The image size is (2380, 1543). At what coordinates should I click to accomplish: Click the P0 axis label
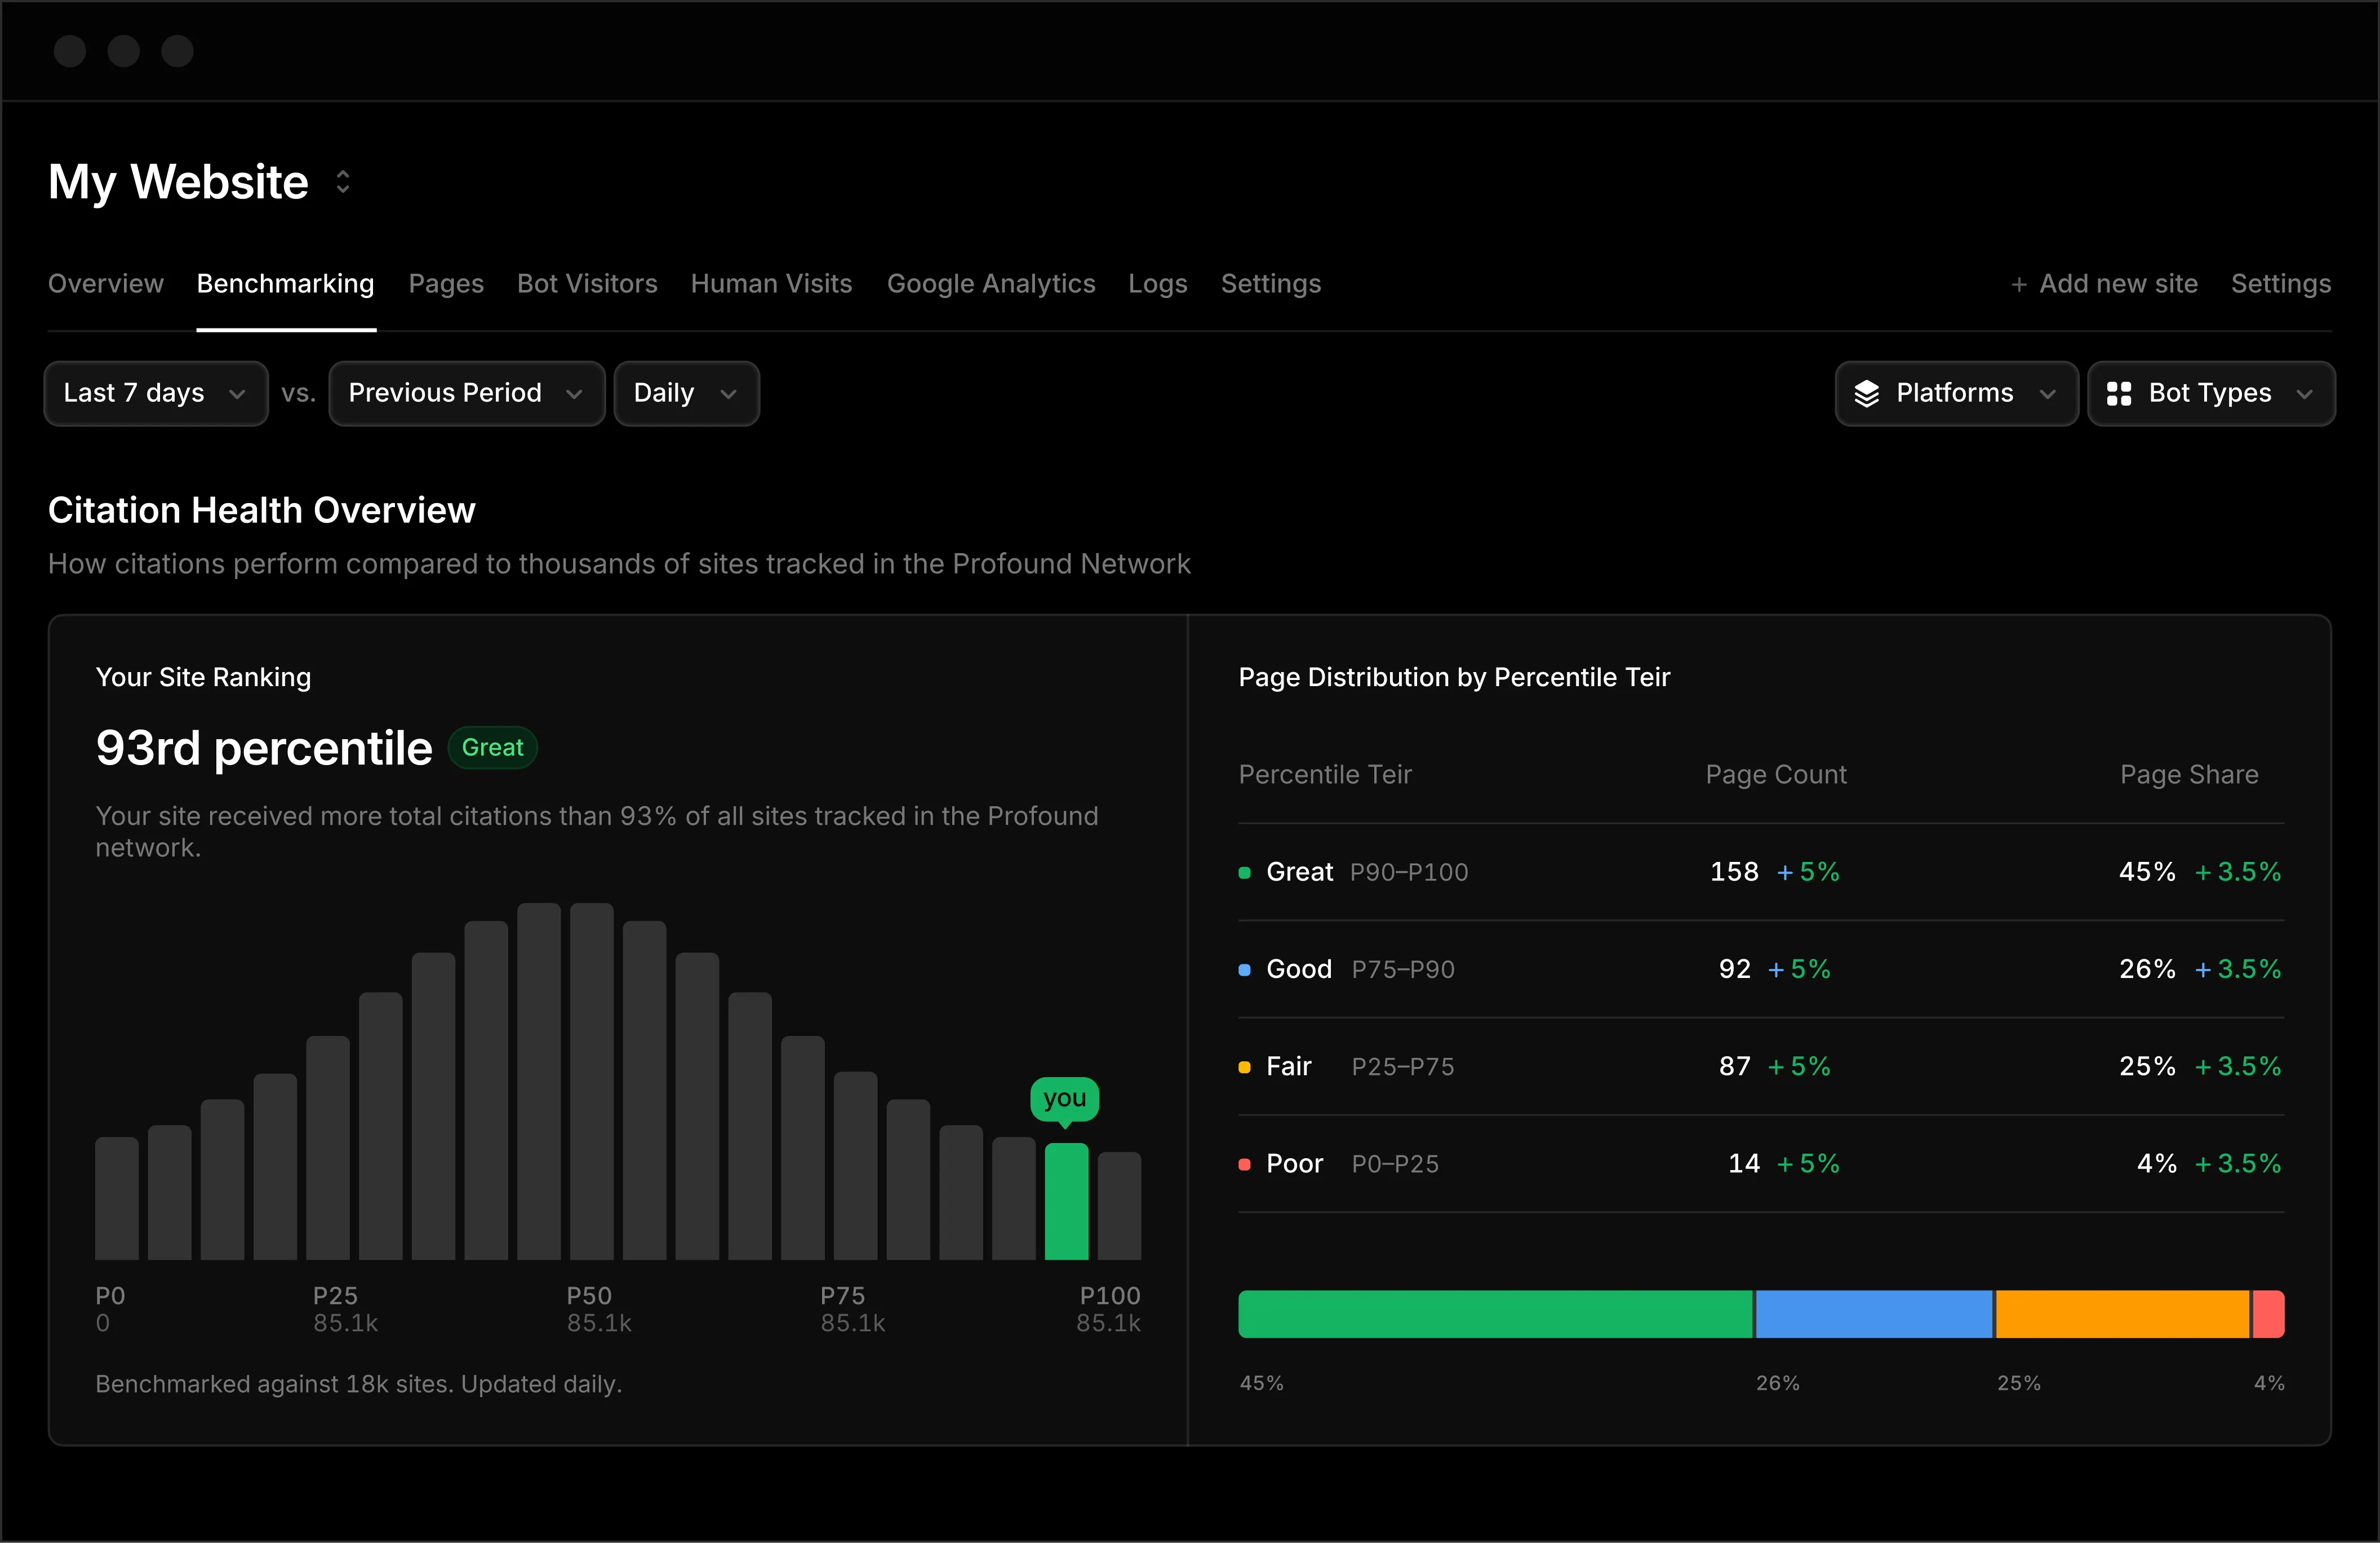coord(110,1296)
